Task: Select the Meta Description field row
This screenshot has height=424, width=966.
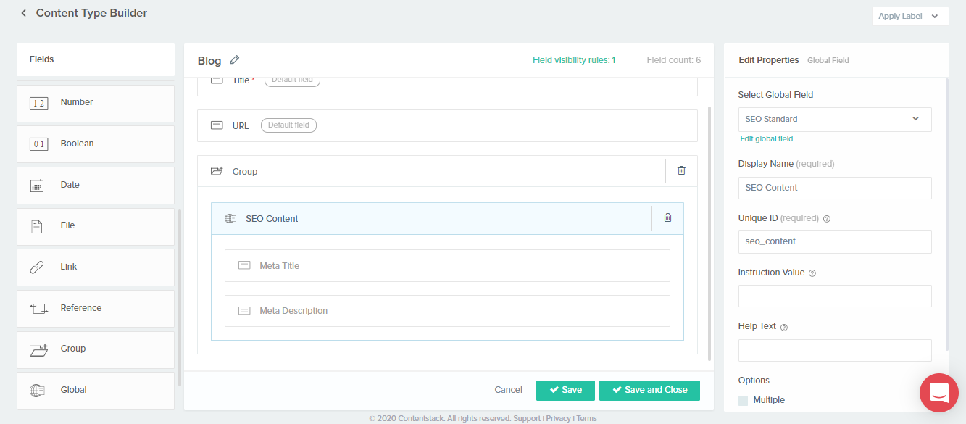Action: click(447, 311)
